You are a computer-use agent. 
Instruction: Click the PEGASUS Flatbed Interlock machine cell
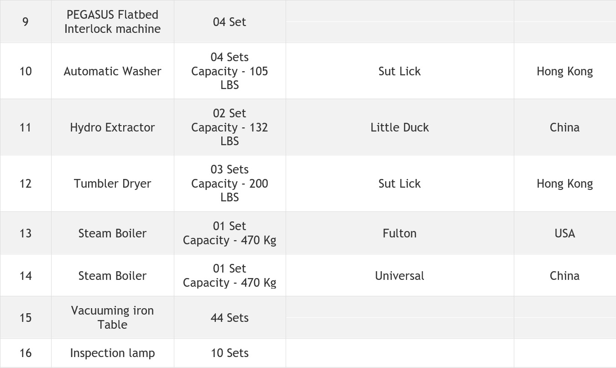pos(112,21)
